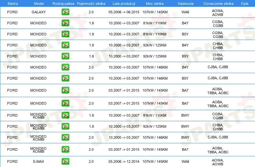This screenshot has width=255, height=167.
Task: Click CJBA, CJBB in the Mondeo Kombi row
Action: click(218, 137)
